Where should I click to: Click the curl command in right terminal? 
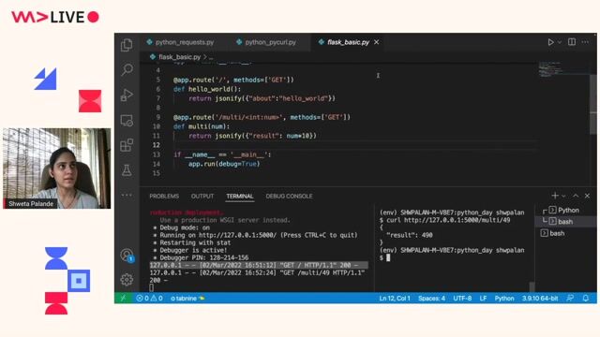point(448,220)
